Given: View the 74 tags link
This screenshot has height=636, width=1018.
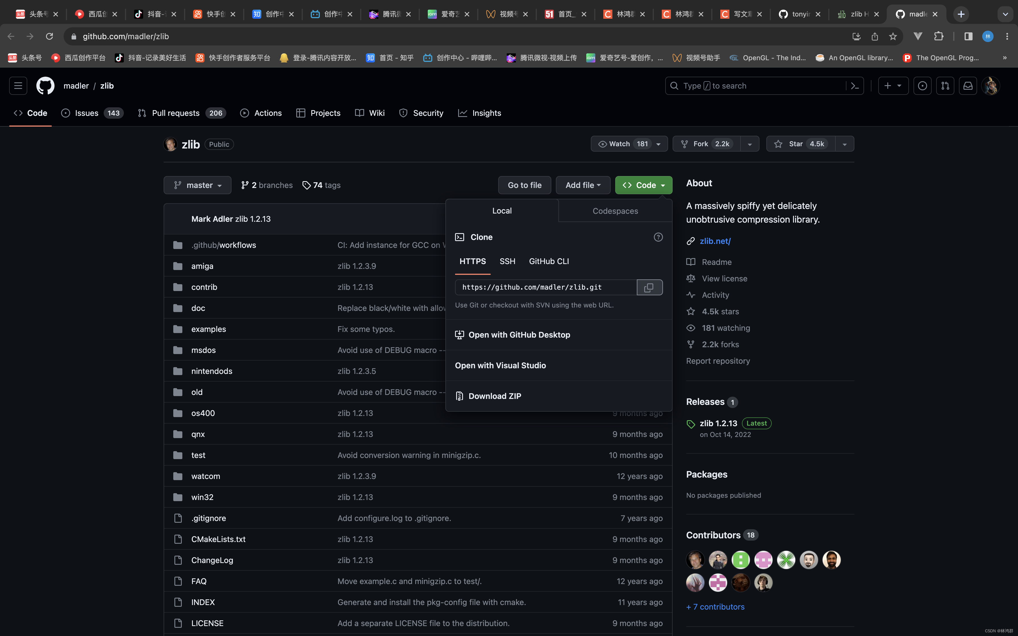Looking at the screenshot, I should coord(321,185).
